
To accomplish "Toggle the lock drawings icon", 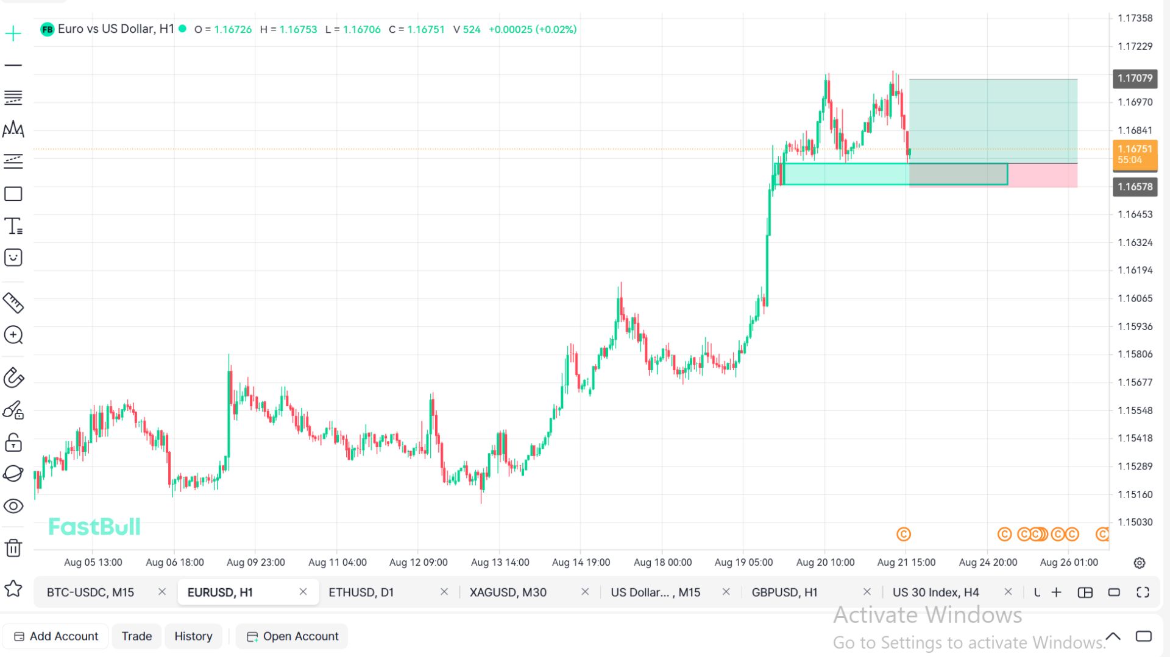I will [x=13, y=442].
